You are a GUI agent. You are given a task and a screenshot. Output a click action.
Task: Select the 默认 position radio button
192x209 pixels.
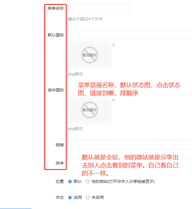[70, 182]
